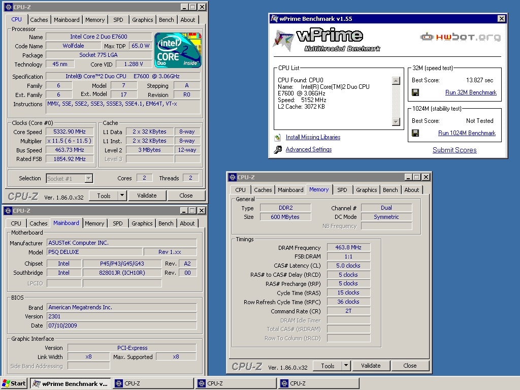Click the Rated FSB 1854.92 MHz value
Viewport: 520px width, 390px height.
(70, 159)
